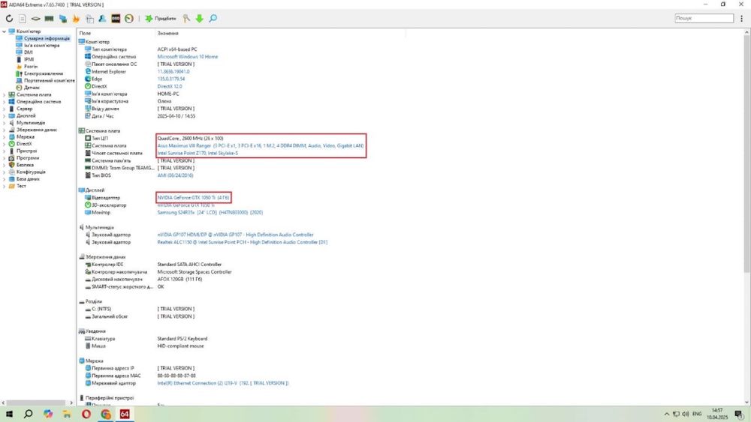Open the Microsoft Windows 10 Home link

(187, 56)
